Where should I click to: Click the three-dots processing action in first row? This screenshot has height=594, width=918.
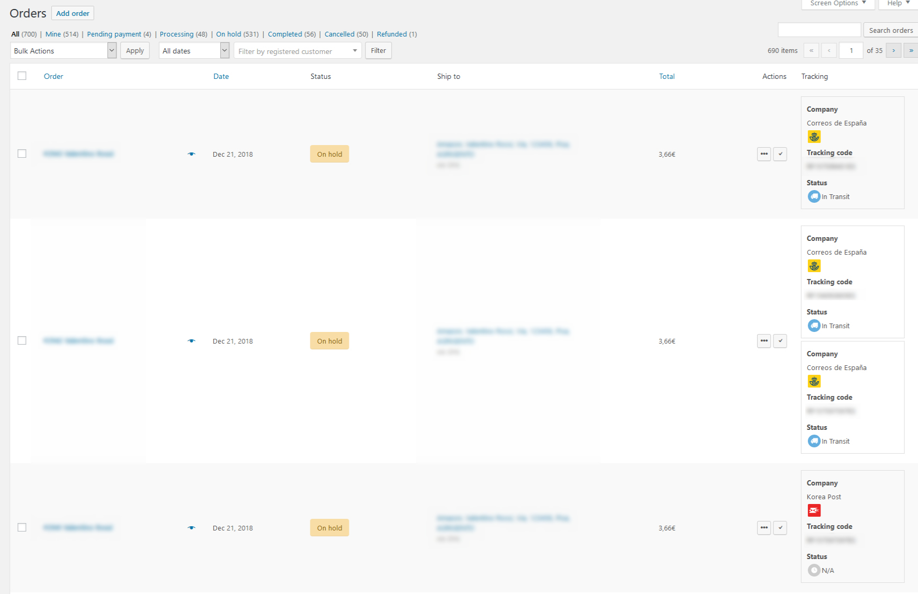tap(763, 154)
